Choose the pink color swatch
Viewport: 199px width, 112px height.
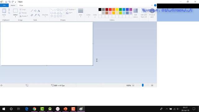tap(110, 13)
